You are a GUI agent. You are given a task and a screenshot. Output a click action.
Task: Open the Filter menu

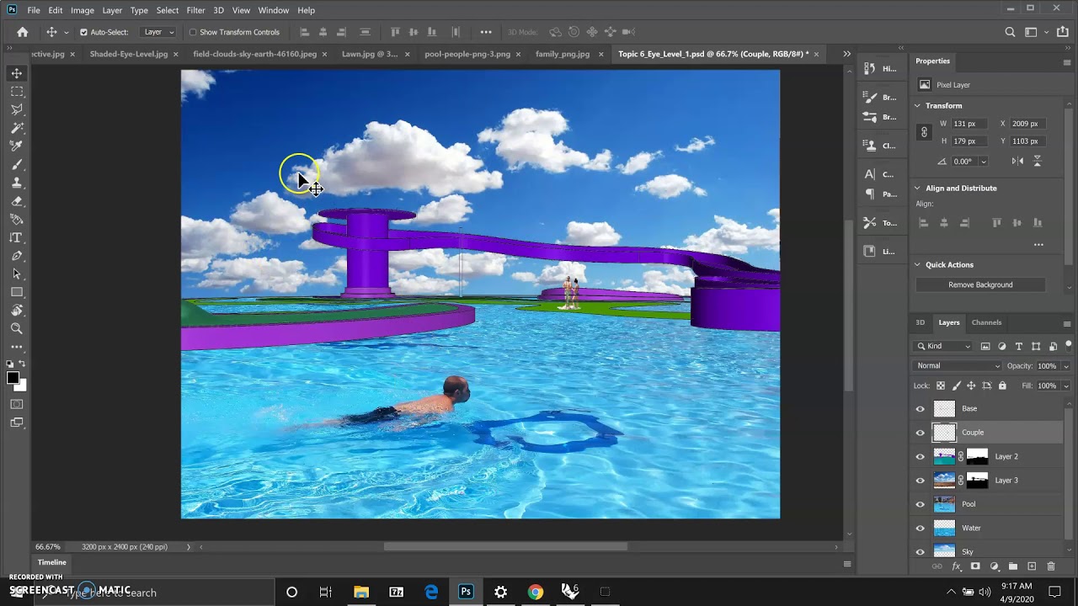coord(195,10)
